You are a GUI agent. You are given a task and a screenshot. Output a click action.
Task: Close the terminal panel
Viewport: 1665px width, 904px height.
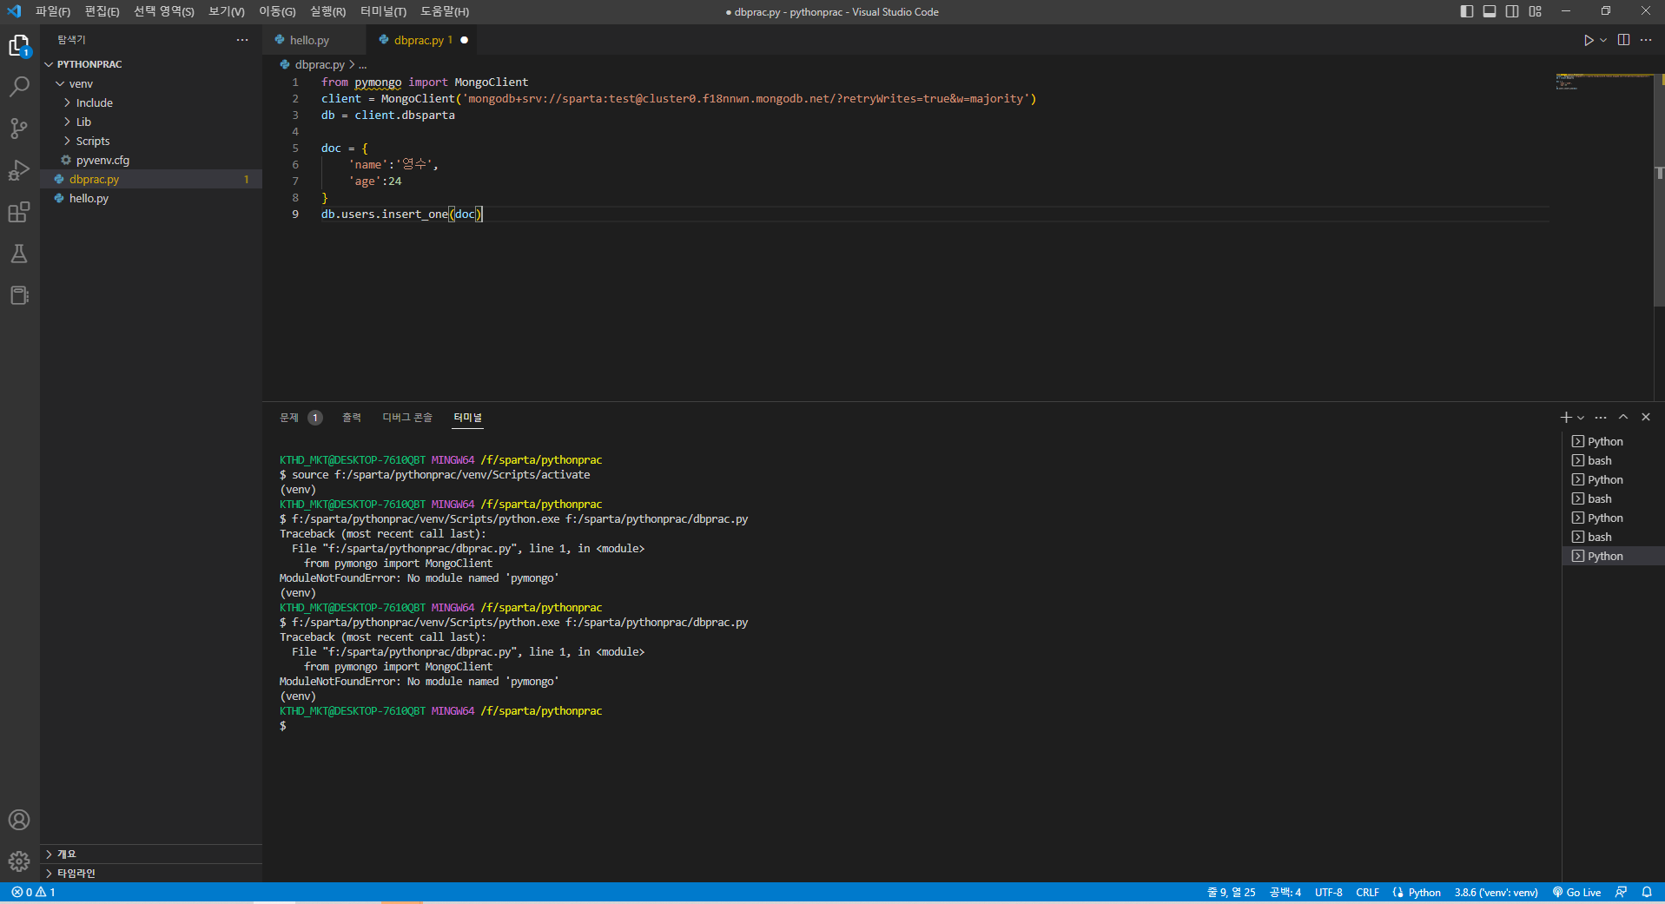click(x=1646, y=418)
